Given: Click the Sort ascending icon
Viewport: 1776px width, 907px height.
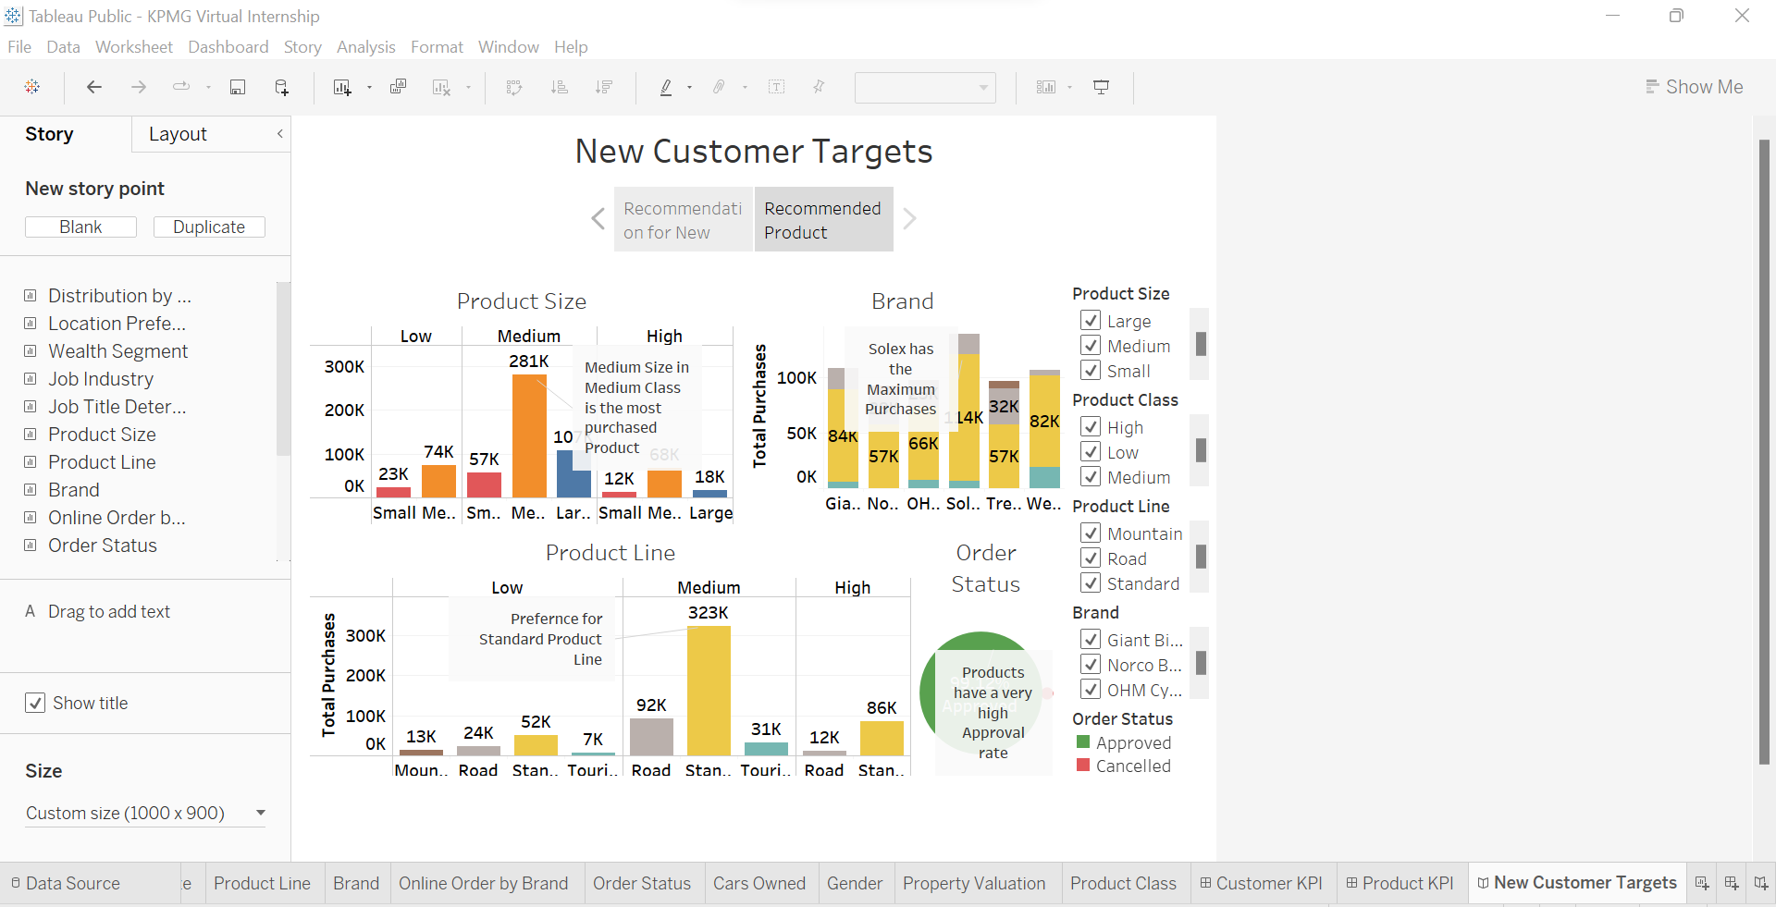Looking at the screenshot, I should pyautogui.click(x=559, y=87).
